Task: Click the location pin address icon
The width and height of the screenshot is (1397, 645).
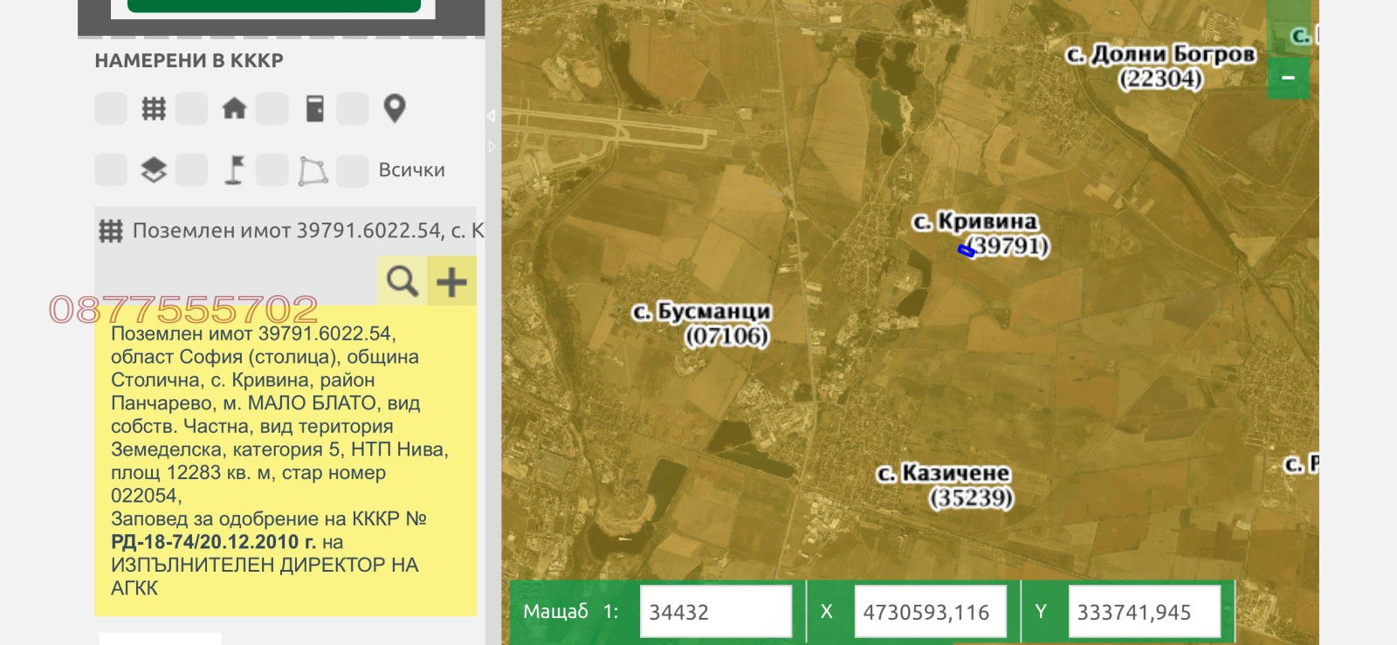Action: point(395,109)
